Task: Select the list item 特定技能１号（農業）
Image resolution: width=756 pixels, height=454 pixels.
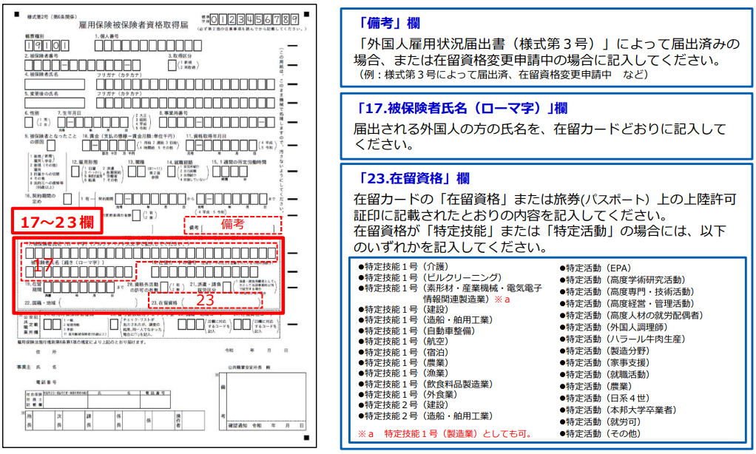Action: click(x=403, y=363)
